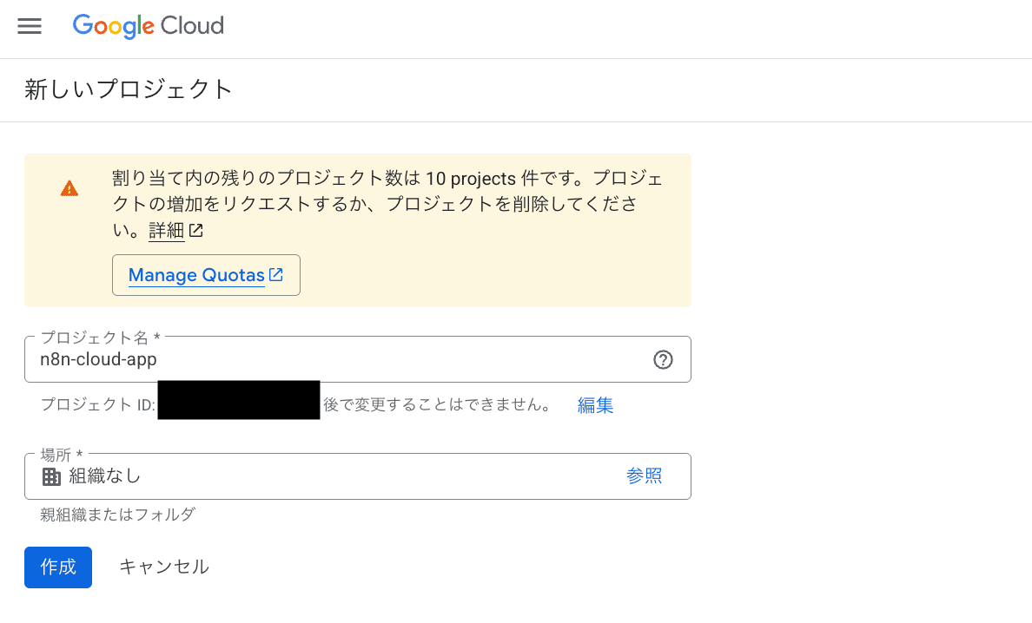Click 参照 to browse for a location
Screen dimensions: 1032x623
(x=645, y=475)
